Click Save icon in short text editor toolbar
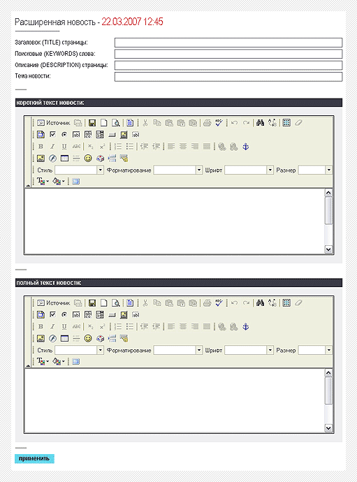357x482 pixels. pos(92,123)
